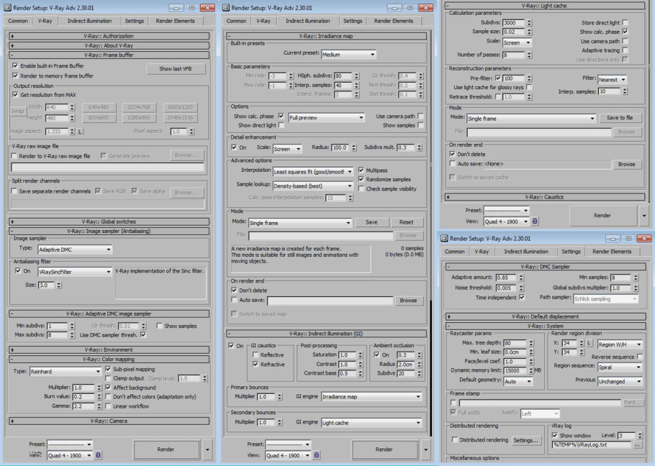The image size is (655, 466).
Task: Open the Current preset dropdown showing Medium
Action: (348, 54)
